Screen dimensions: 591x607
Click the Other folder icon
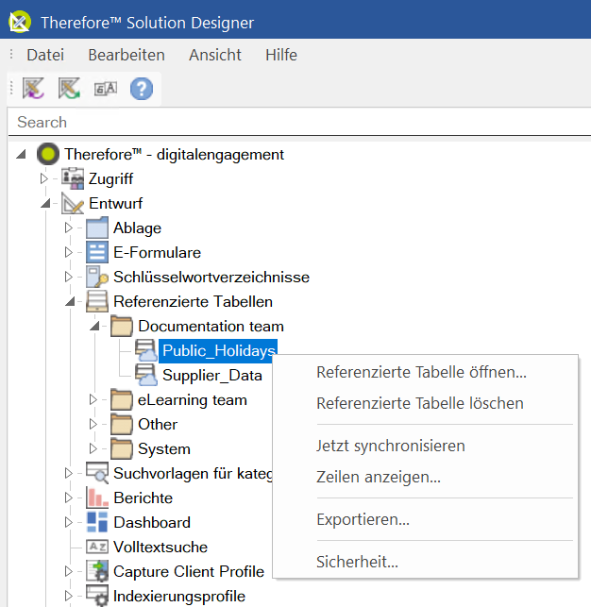click(122, 424)
